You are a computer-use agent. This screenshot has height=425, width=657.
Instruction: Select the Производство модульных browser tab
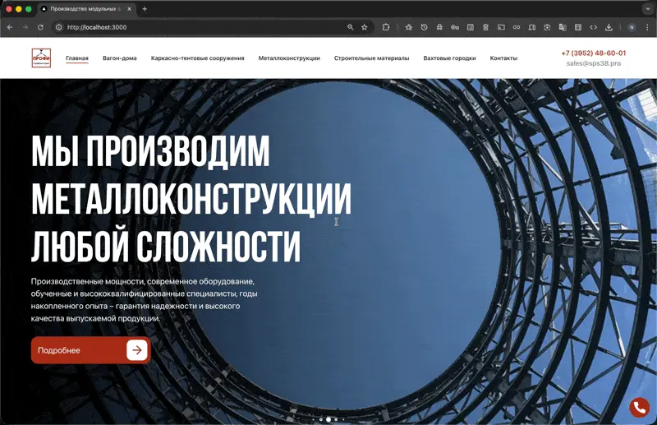[85, 9]
